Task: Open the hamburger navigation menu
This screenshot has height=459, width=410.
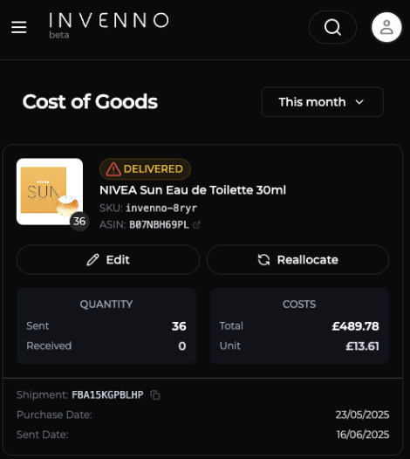Action: (19, 27)
